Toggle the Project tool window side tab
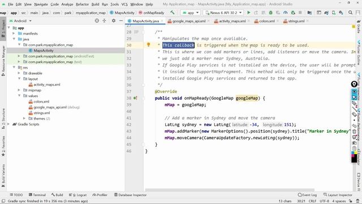The width and height of the screenshot is (362, 204). pos(3,28)
